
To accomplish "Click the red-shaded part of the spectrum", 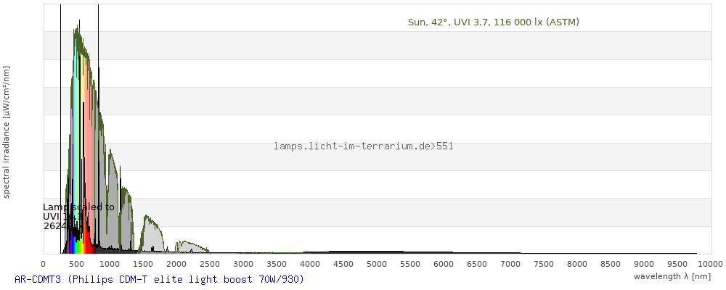I will point(89,145).
